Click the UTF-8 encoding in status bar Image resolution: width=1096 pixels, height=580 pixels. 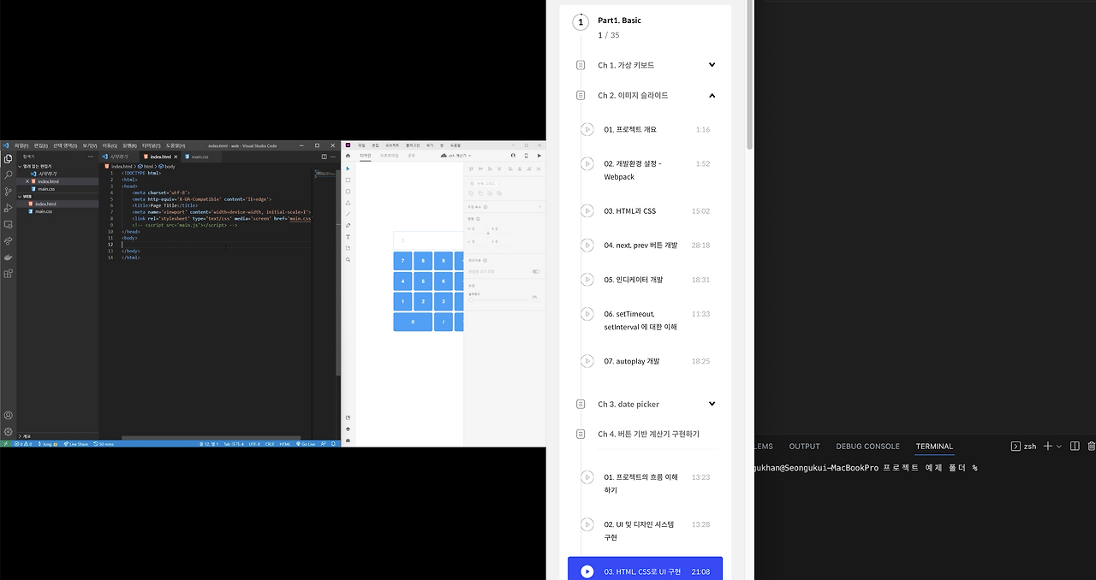point(254,444)
